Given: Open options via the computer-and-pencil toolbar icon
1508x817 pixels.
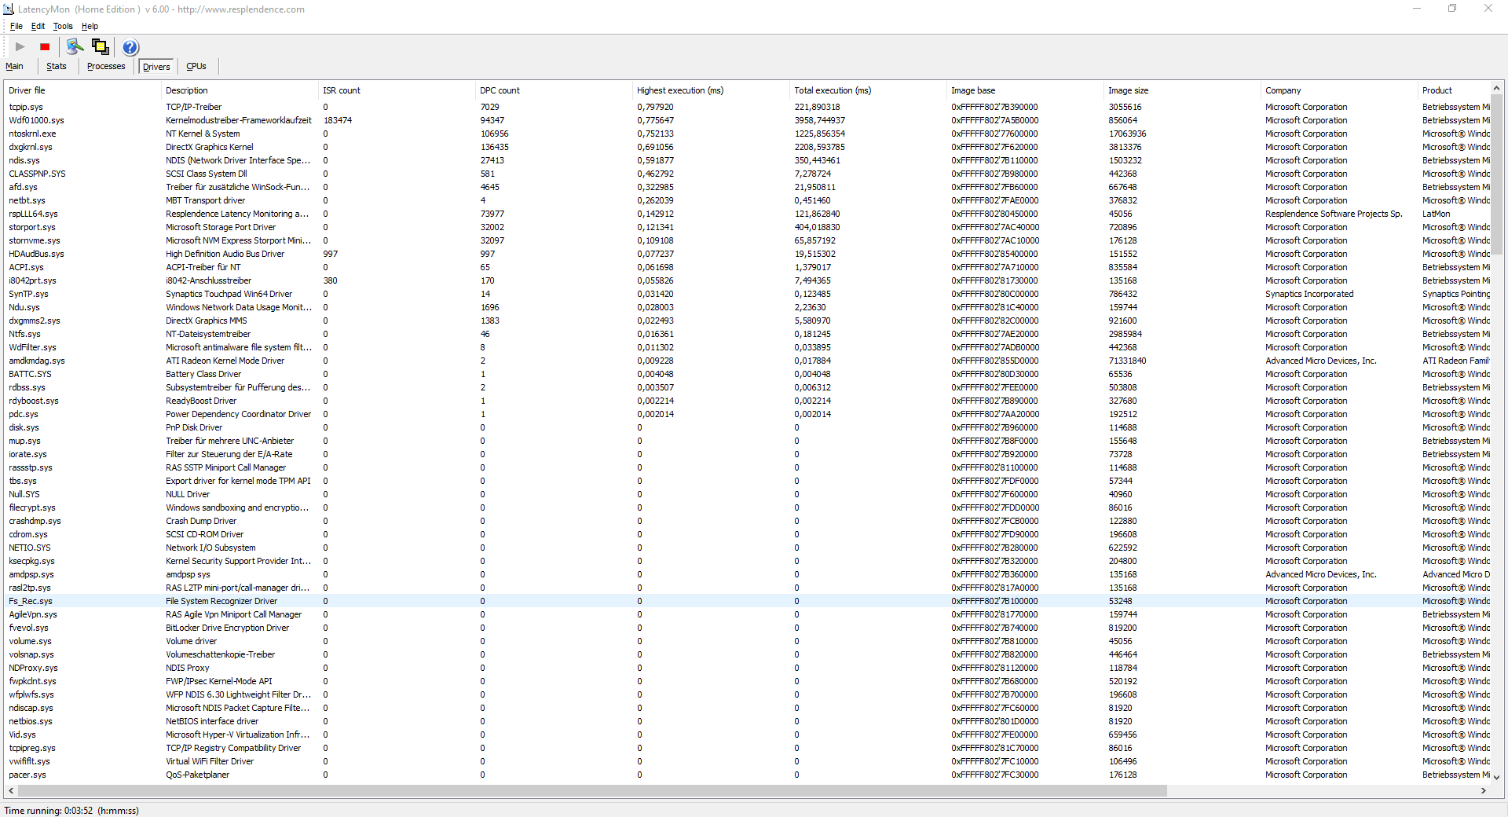Looking at the screenshot, I should tap(75, 47).
